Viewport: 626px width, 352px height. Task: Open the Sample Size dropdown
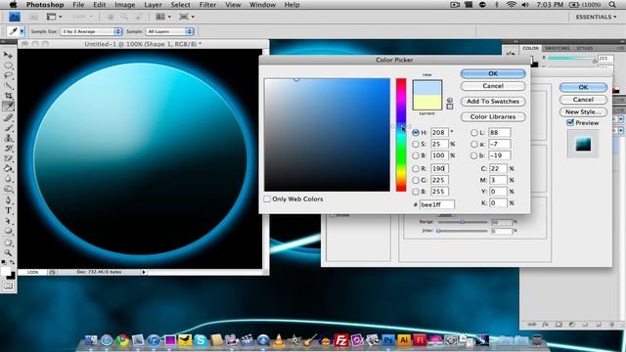[91, 31]
